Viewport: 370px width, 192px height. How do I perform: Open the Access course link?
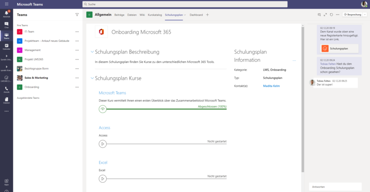tap(105, 128)
